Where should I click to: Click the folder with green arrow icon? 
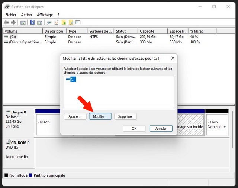tap(64, 22)
